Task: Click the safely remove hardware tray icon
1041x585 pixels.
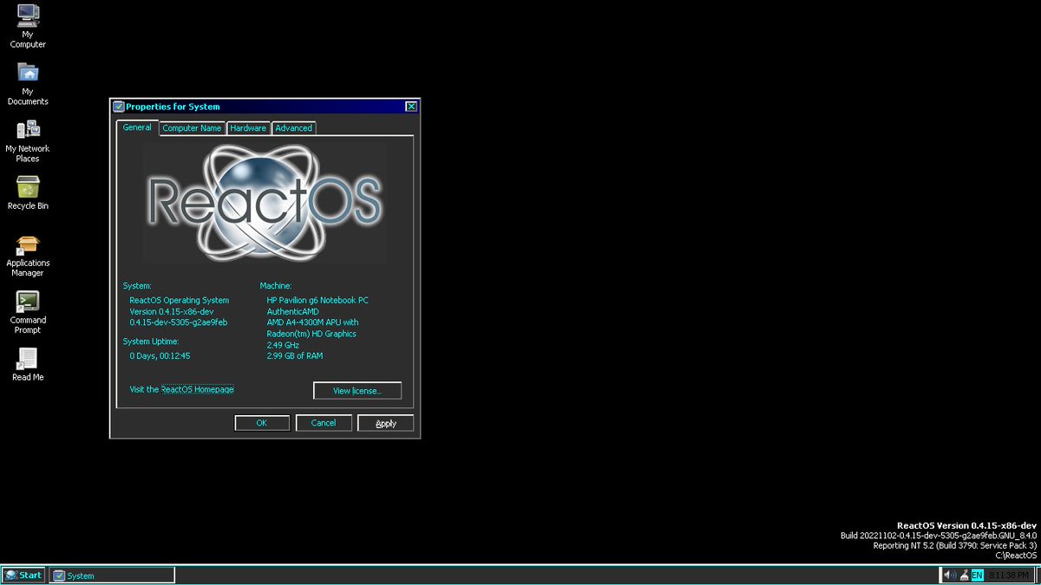Action: (963, 575)
